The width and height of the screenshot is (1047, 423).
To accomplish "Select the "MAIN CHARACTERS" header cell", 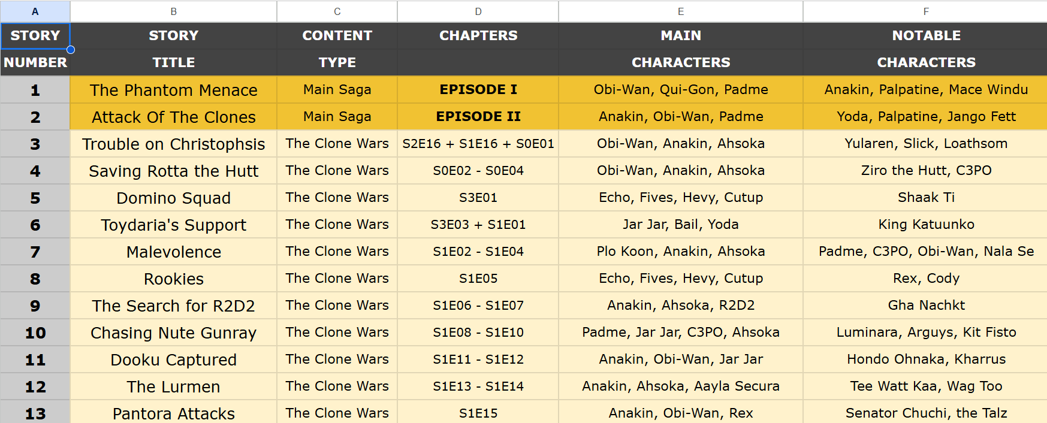I will click(680, 49).
